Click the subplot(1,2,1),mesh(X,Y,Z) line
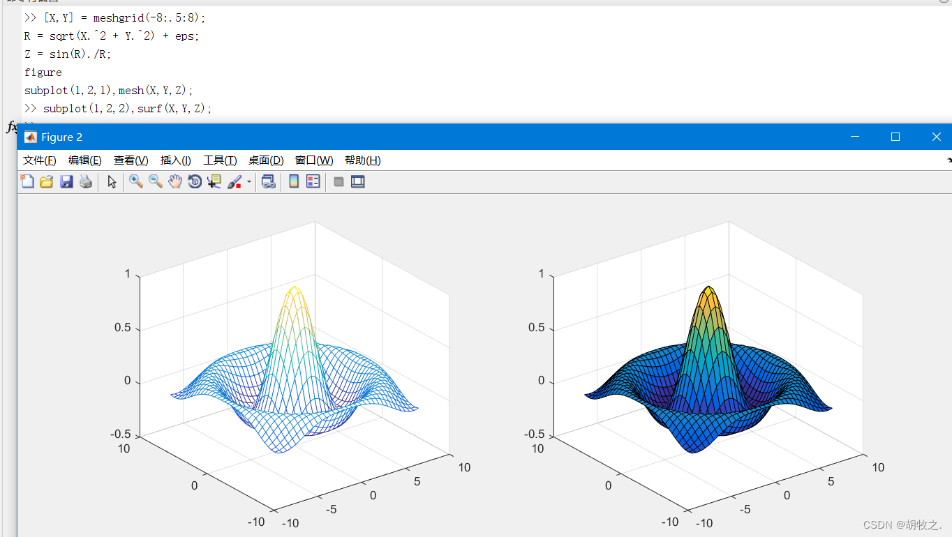This screenshot has width=952, height=537. 108,91
